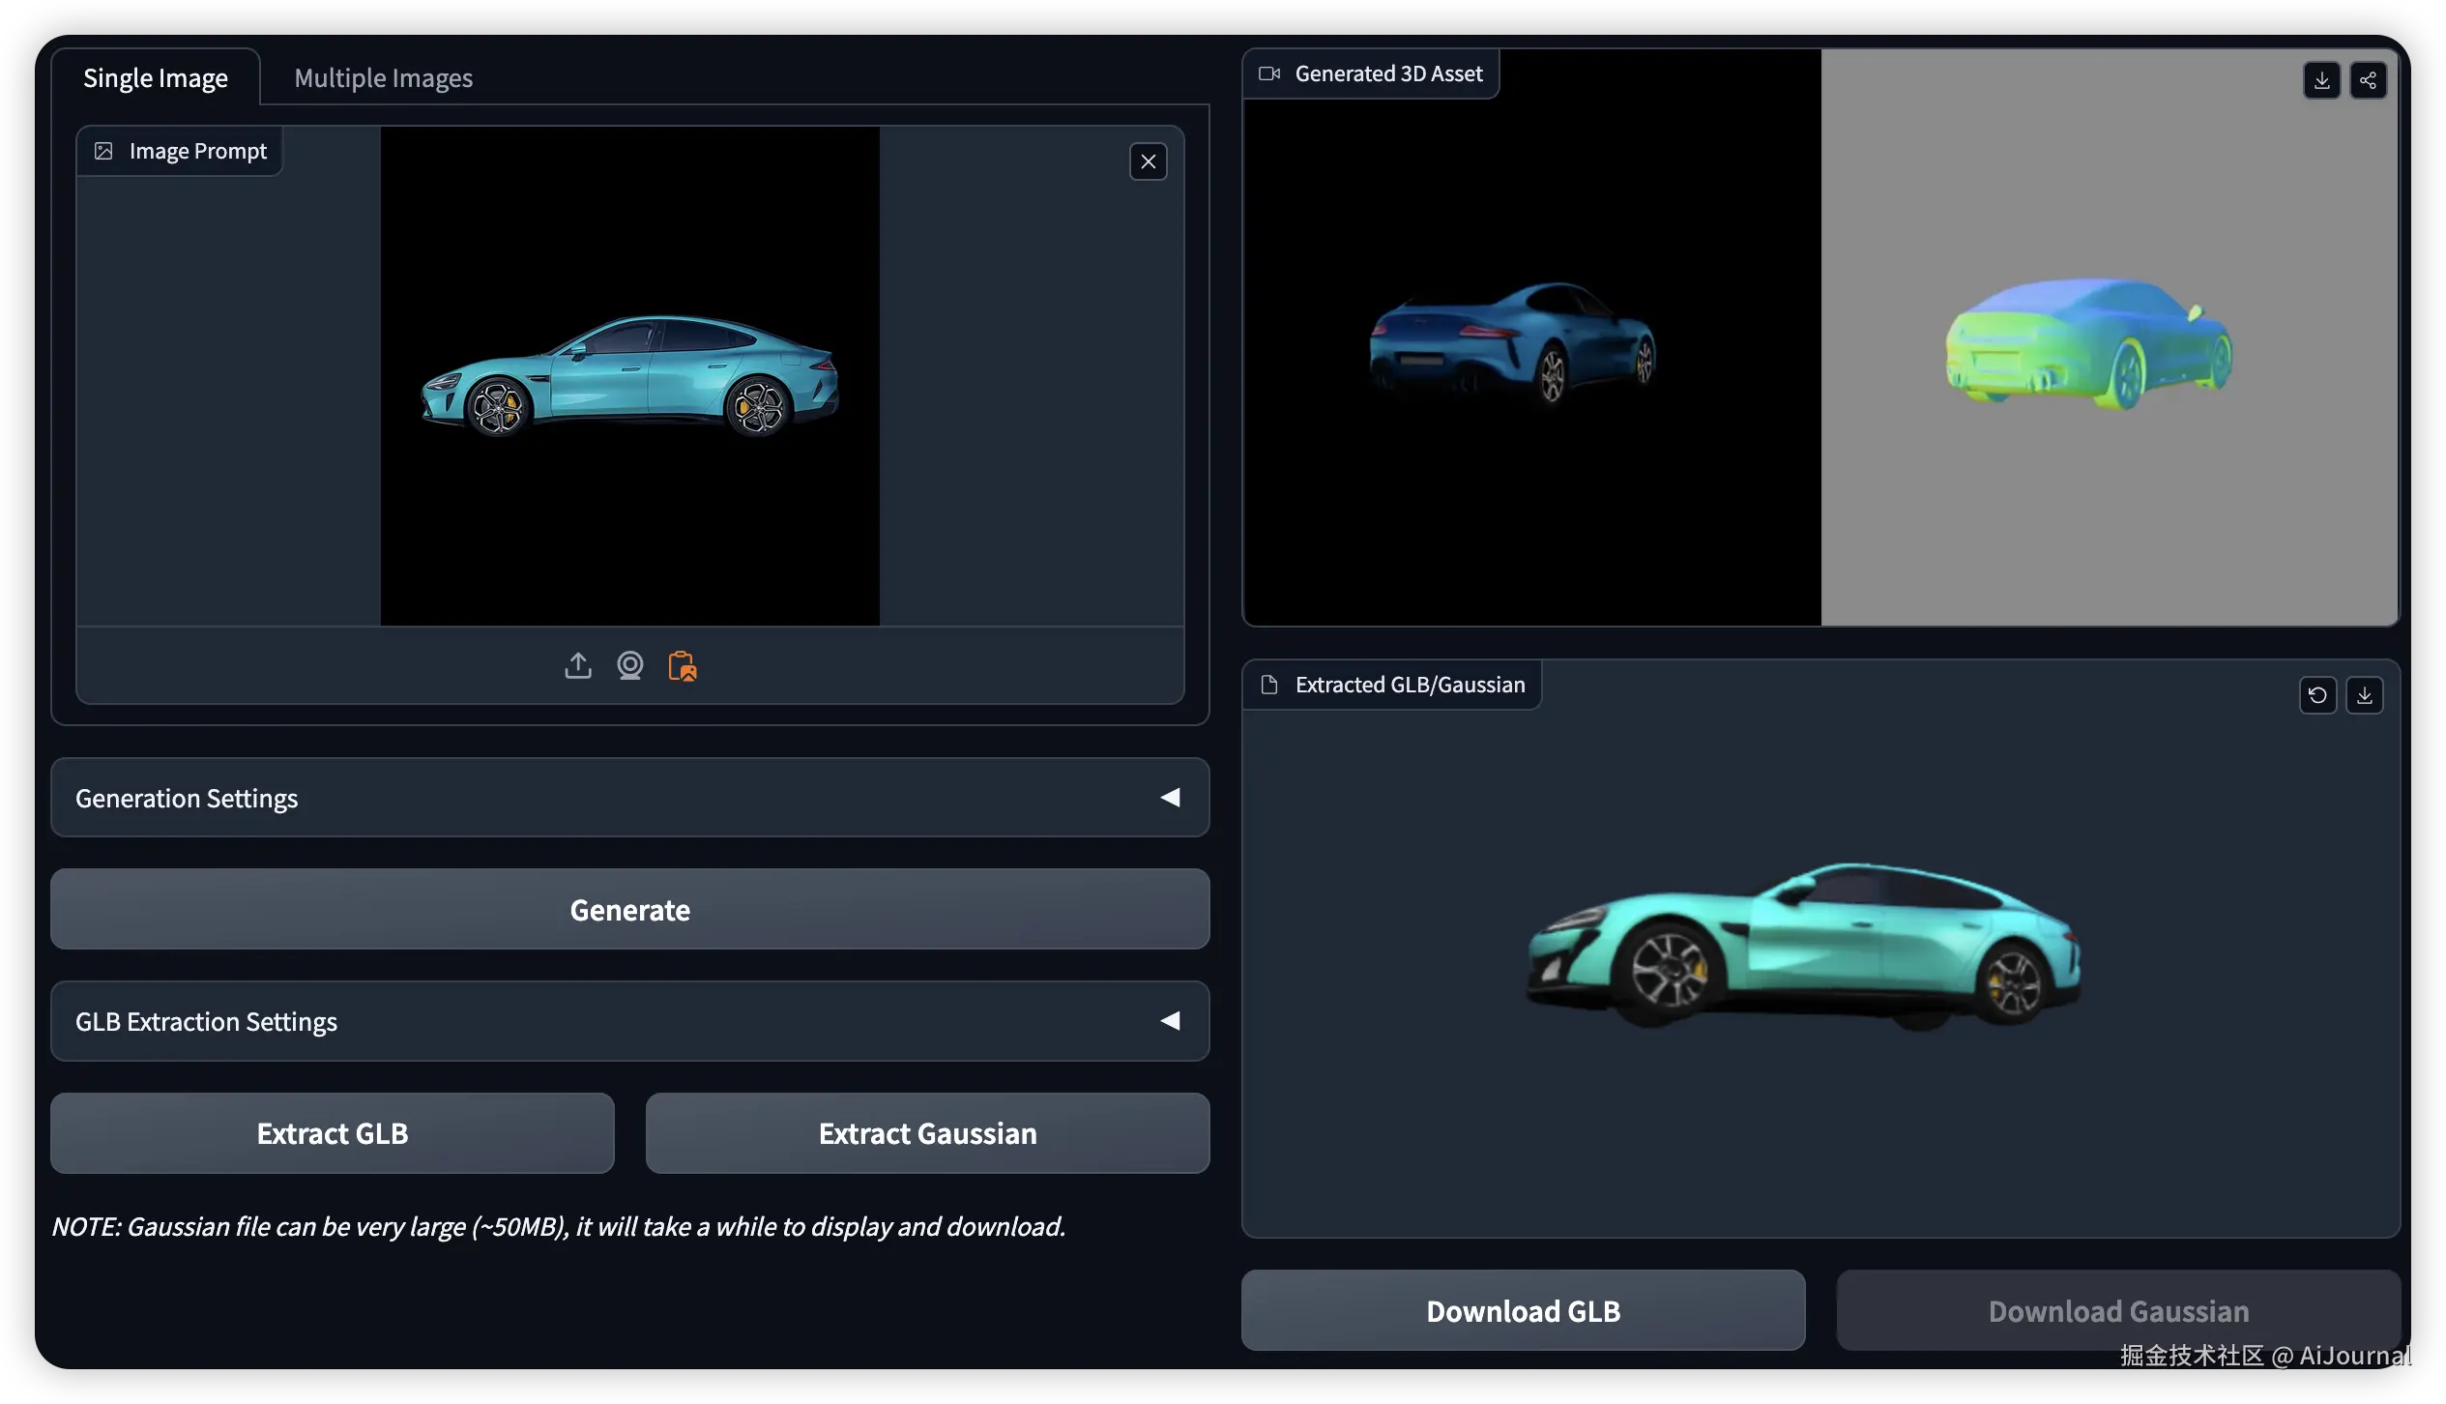
Task: Click the Extract GLB button
Action: [332, 1133]
